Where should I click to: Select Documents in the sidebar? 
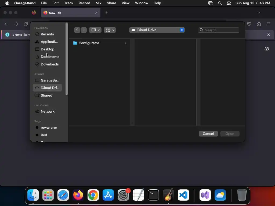point(47,57)
